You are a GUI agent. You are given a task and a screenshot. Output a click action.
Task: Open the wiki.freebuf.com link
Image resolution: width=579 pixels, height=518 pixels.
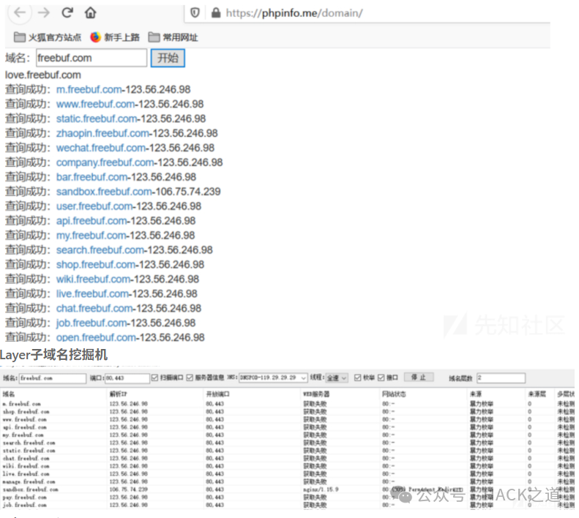[x=93, y=279]
